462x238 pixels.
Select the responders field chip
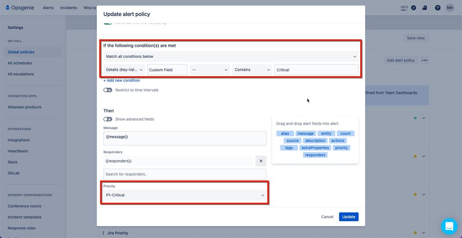315,155
